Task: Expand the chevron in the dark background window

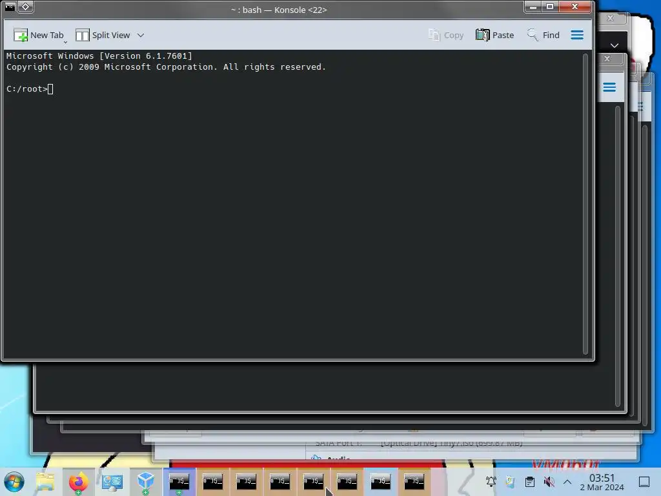Action: coord(615,45)
